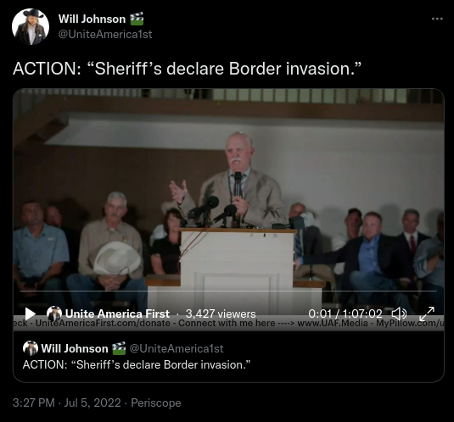
Task: Seek on the video progress bar
Action: pyautogui.click(x=228, y=291)
